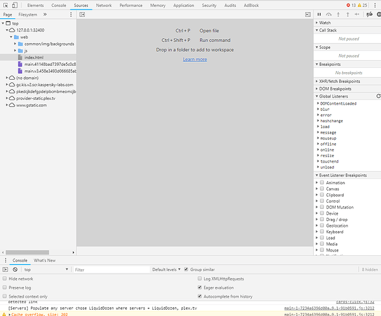Viewport: 381px width, 316px height.
Task: Expand the common/img/backgrounds folder
Action: [15, 44]
